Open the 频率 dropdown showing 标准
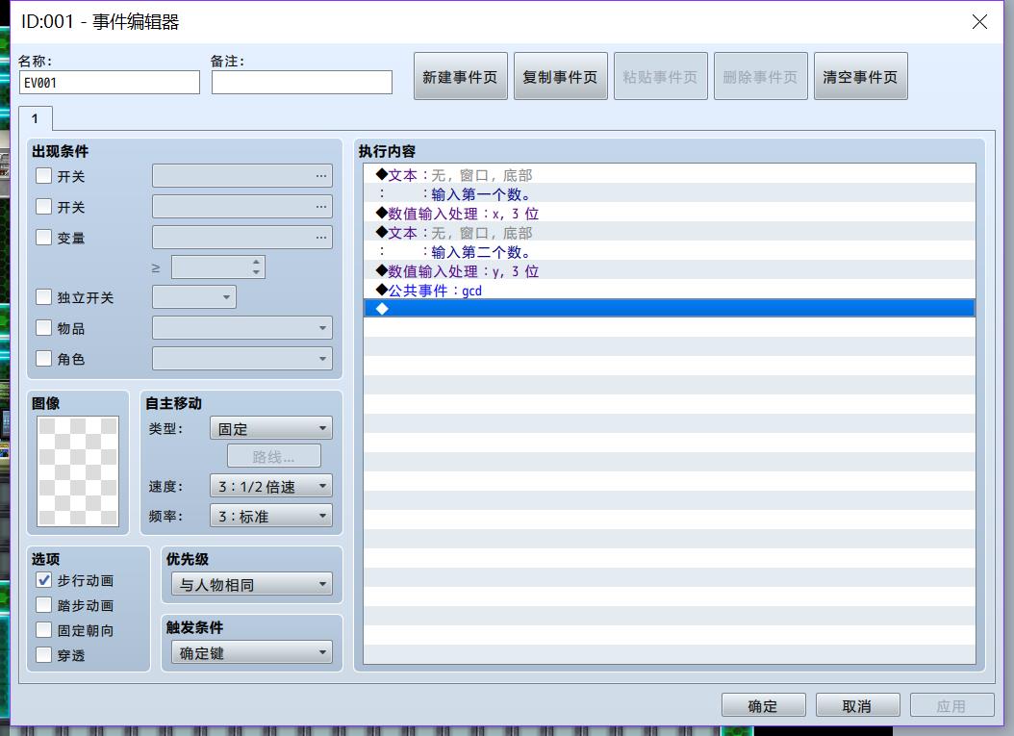Viewport: 1014px width, 736px height. point(271,516)
